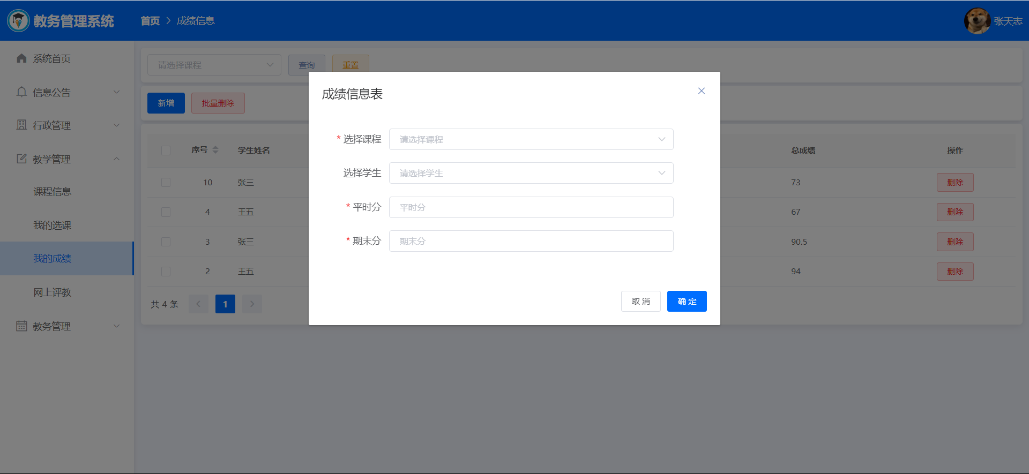Screen dimensions: 1029x474
Task: Open the 选择课程 dropdown in the dialog
Action: [531, 139]
